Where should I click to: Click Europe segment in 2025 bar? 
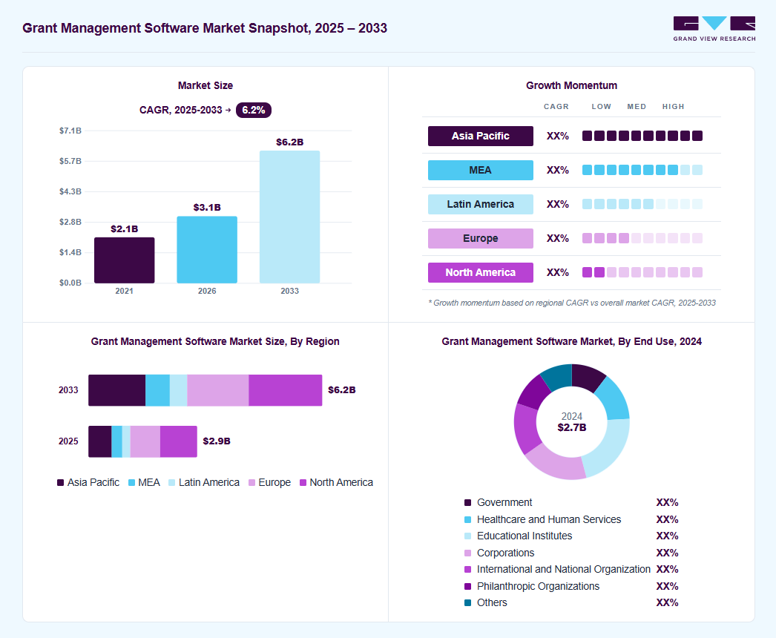point(145,441)
